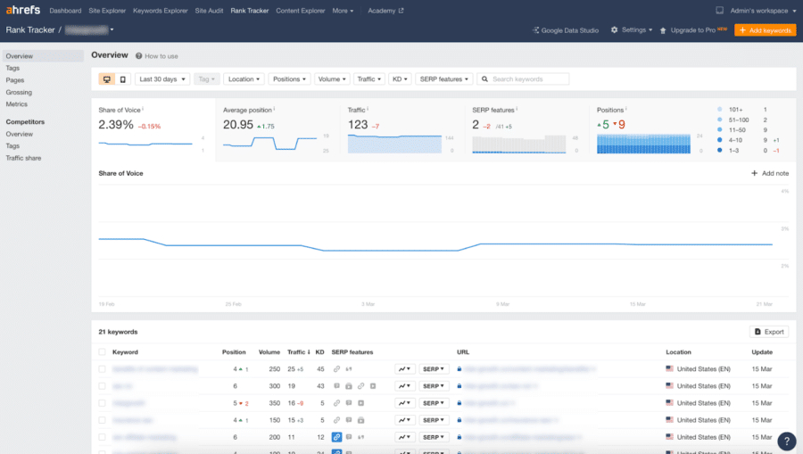
Task: Open the project selector next to Rank Tracker
Action: (89, 29)
